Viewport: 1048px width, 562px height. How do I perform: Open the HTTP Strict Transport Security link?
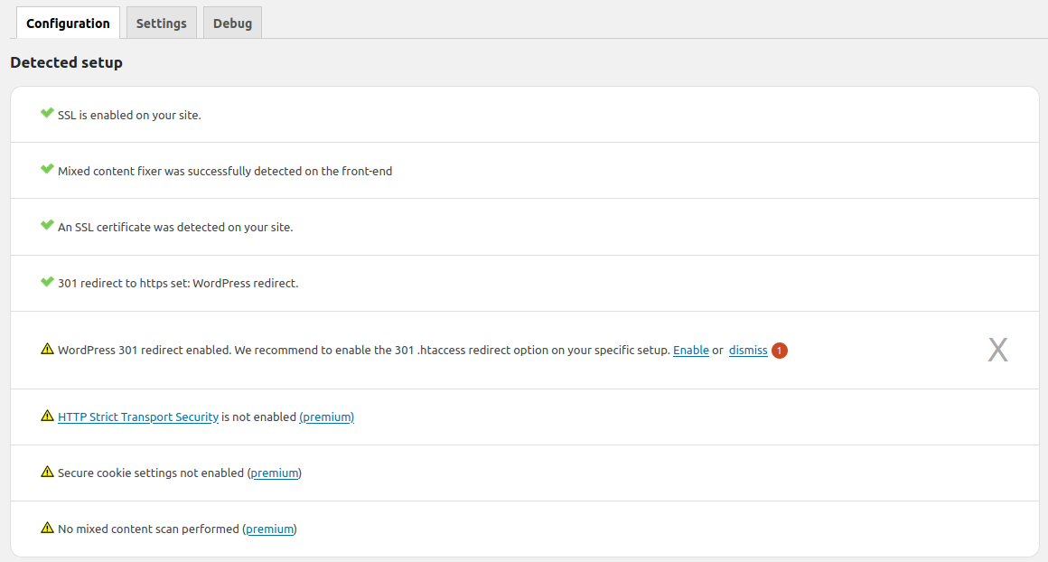[x=137, y=417]
